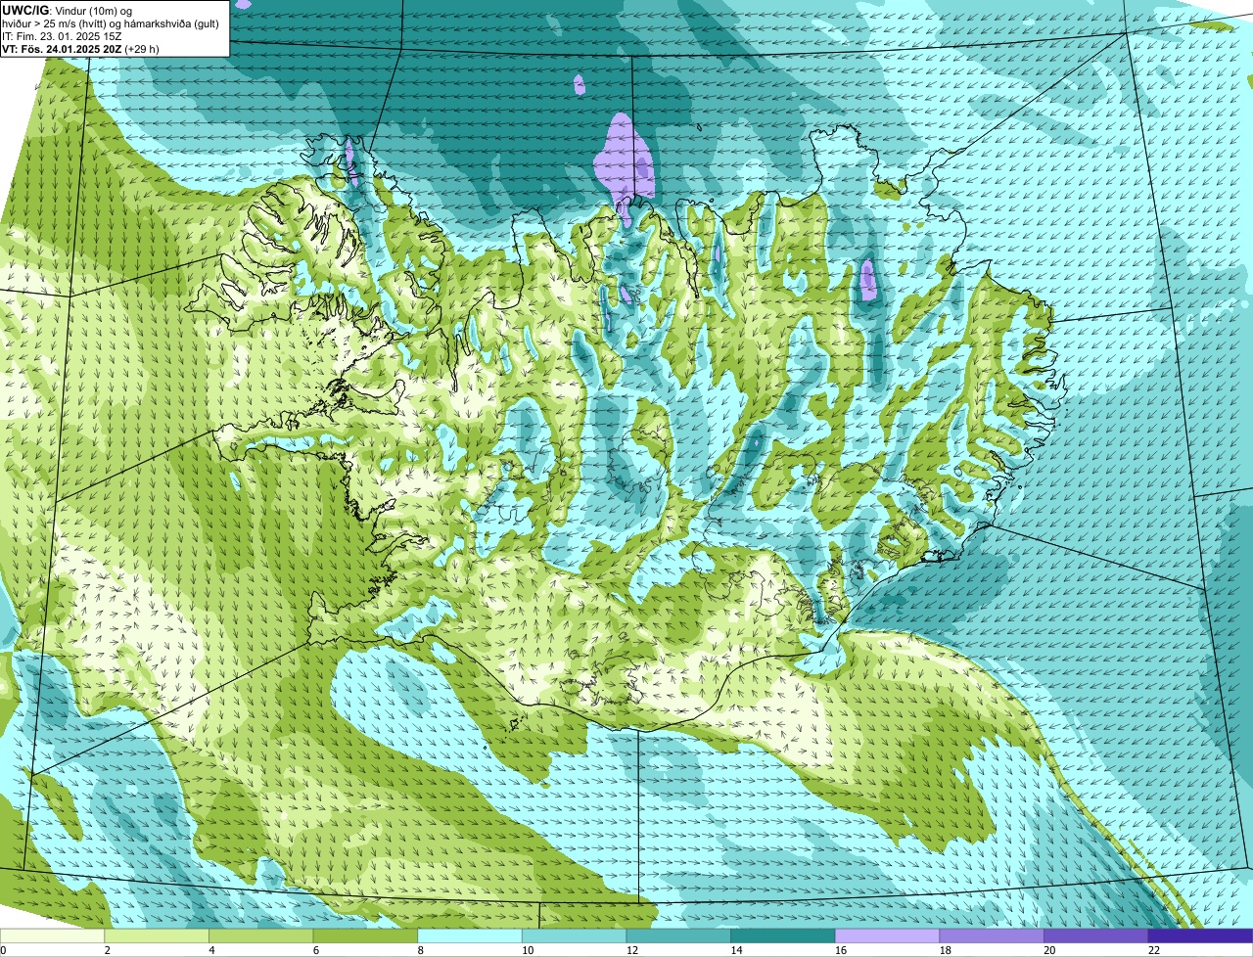The image size is (1253, 957).
Task: Pick the 4–6 m/s yellow-green legend swatch
Action: point(260,935)
